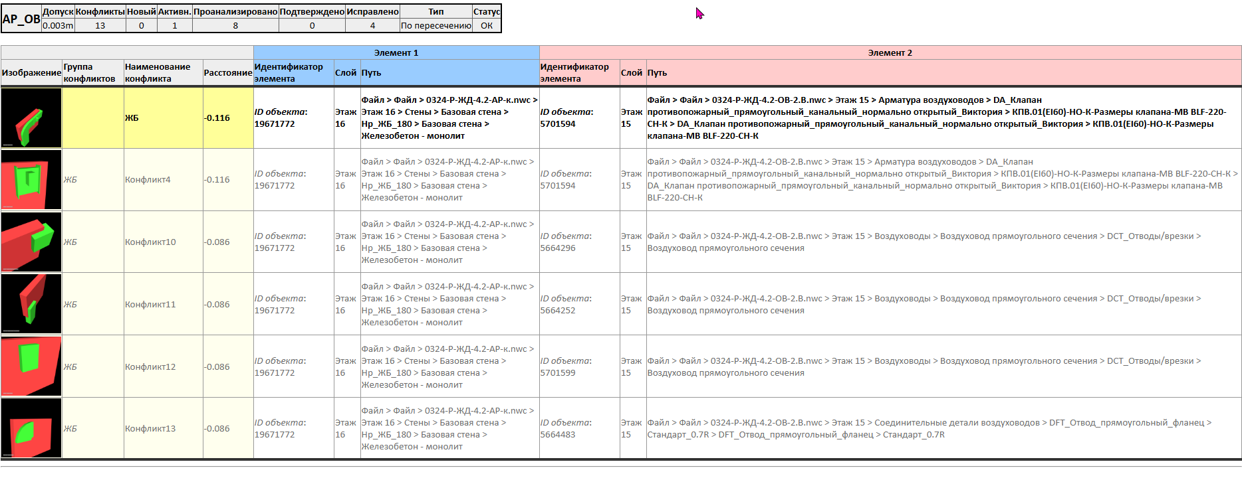The width and height of the screenshot is (1242, 478).
Task: Select the Конфликт13 name cell
Action: click(163, 428)
